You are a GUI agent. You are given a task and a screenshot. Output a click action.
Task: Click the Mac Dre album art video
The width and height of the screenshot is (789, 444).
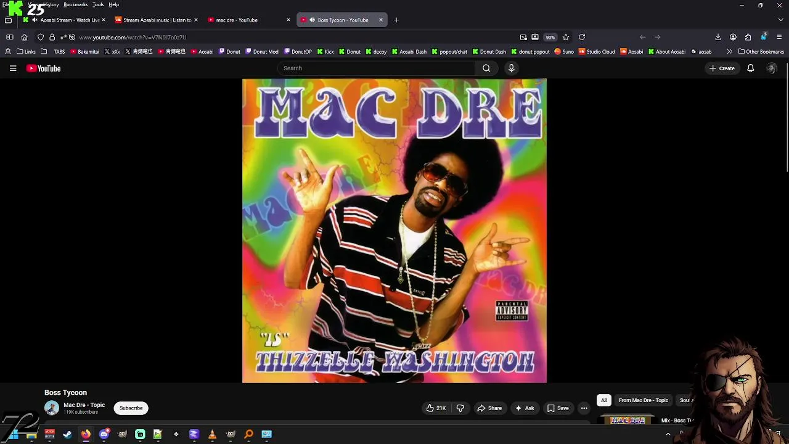point(394,231)
